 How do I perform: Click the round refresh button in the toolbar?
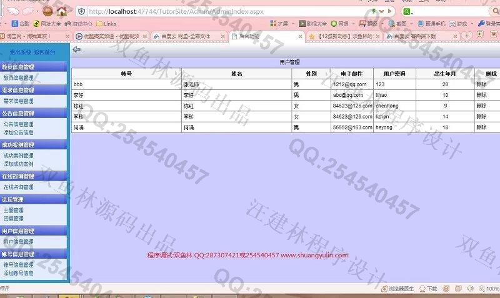pos(48,11)
